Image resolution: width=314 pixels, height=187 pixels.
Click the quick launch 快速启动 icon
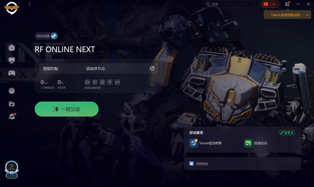click(248, 143)
